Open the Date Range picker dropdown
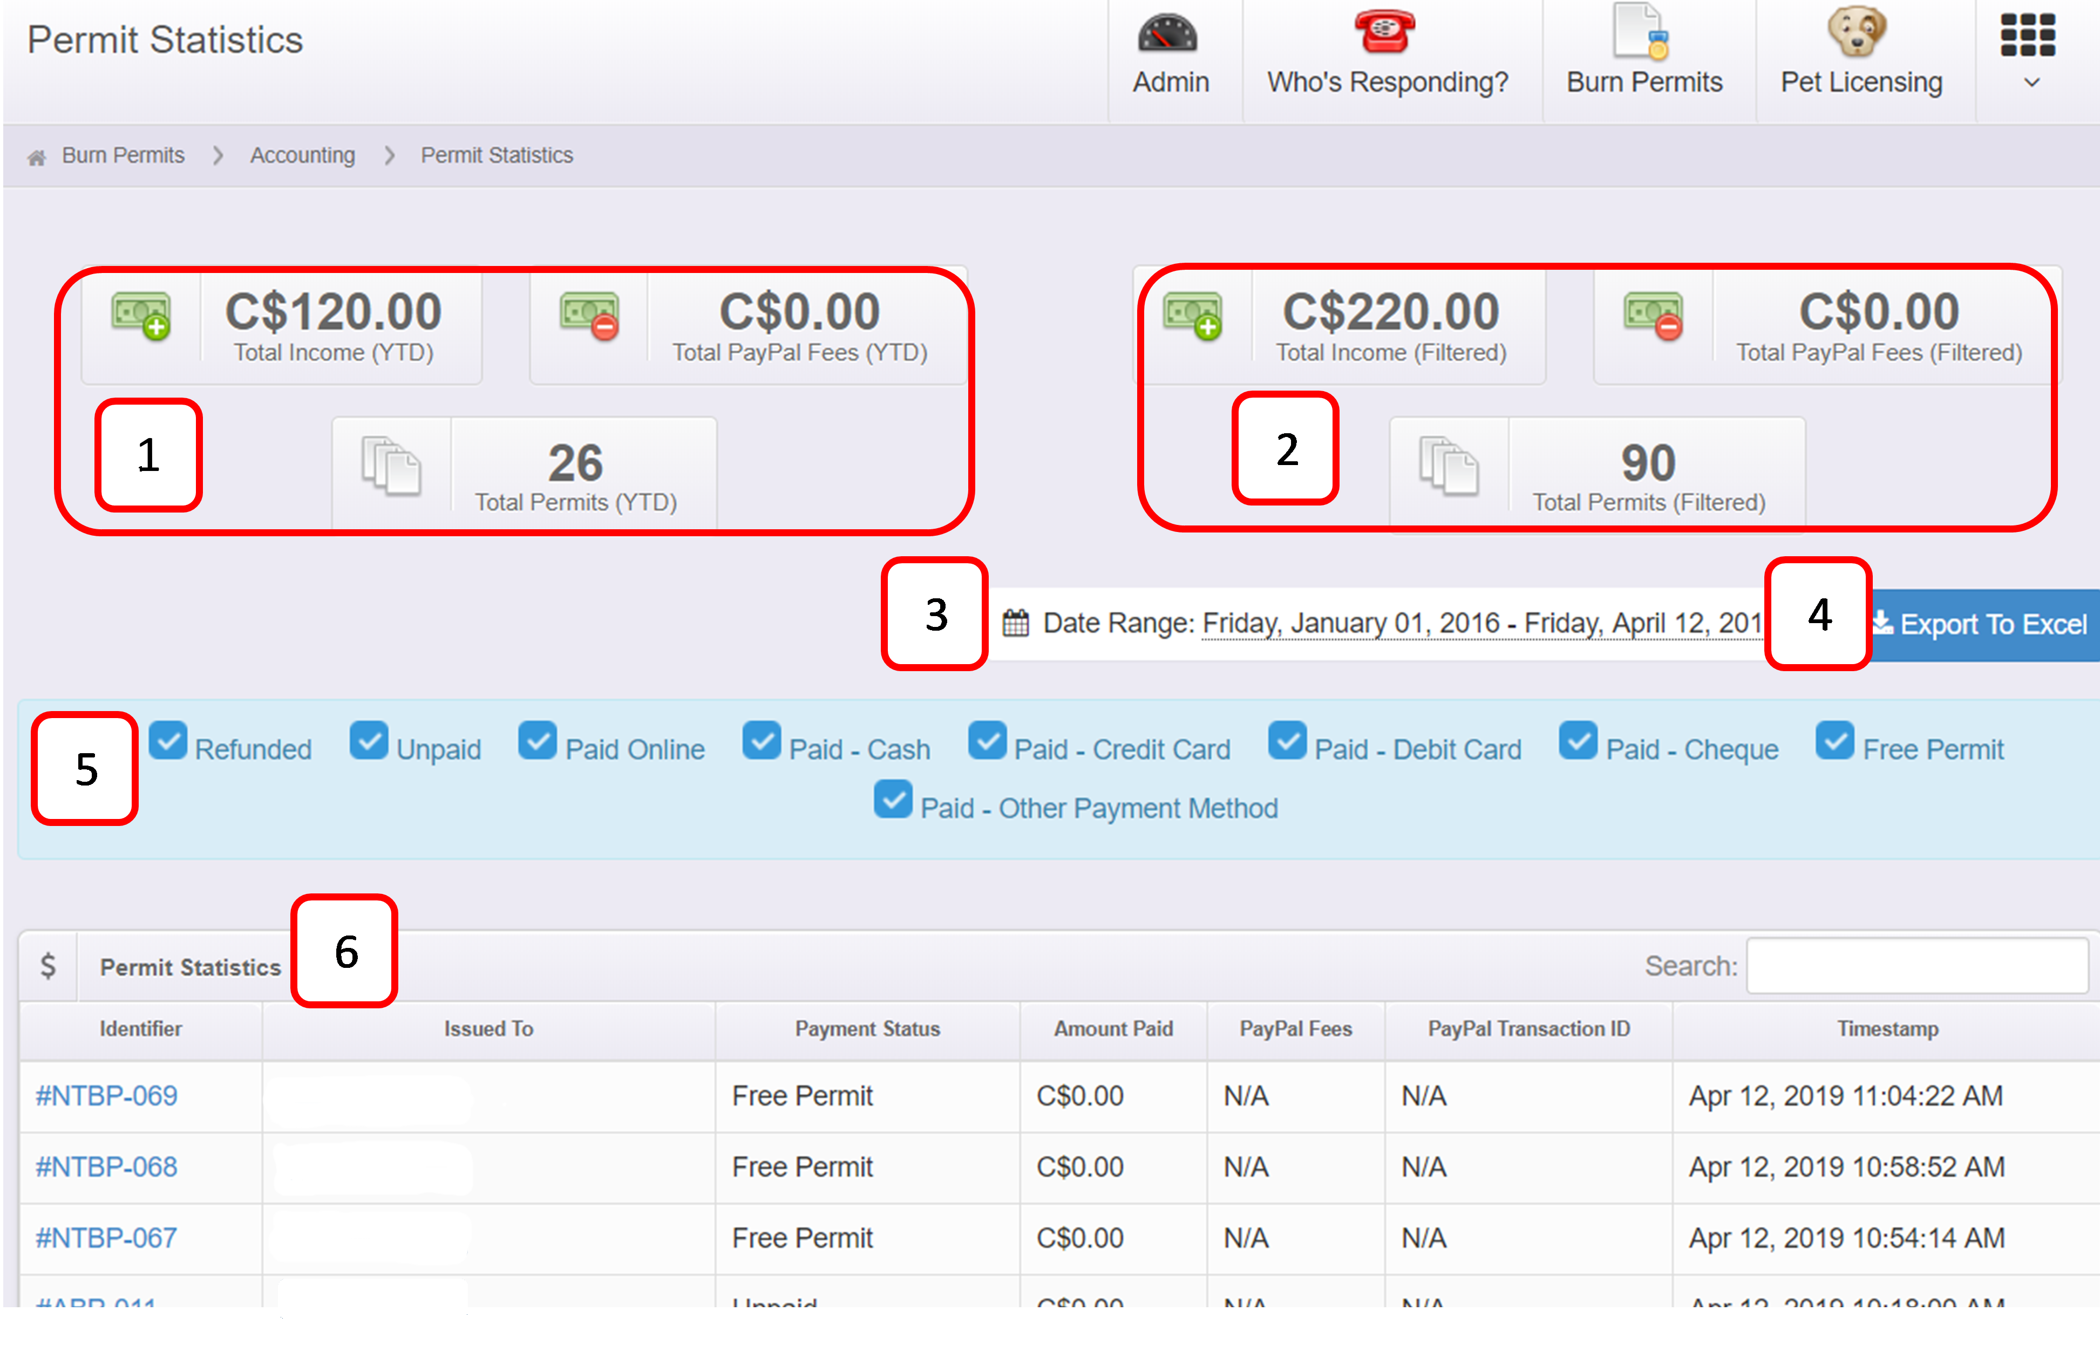Screen dimensions: 2100x1352 tap(1481, 623)
